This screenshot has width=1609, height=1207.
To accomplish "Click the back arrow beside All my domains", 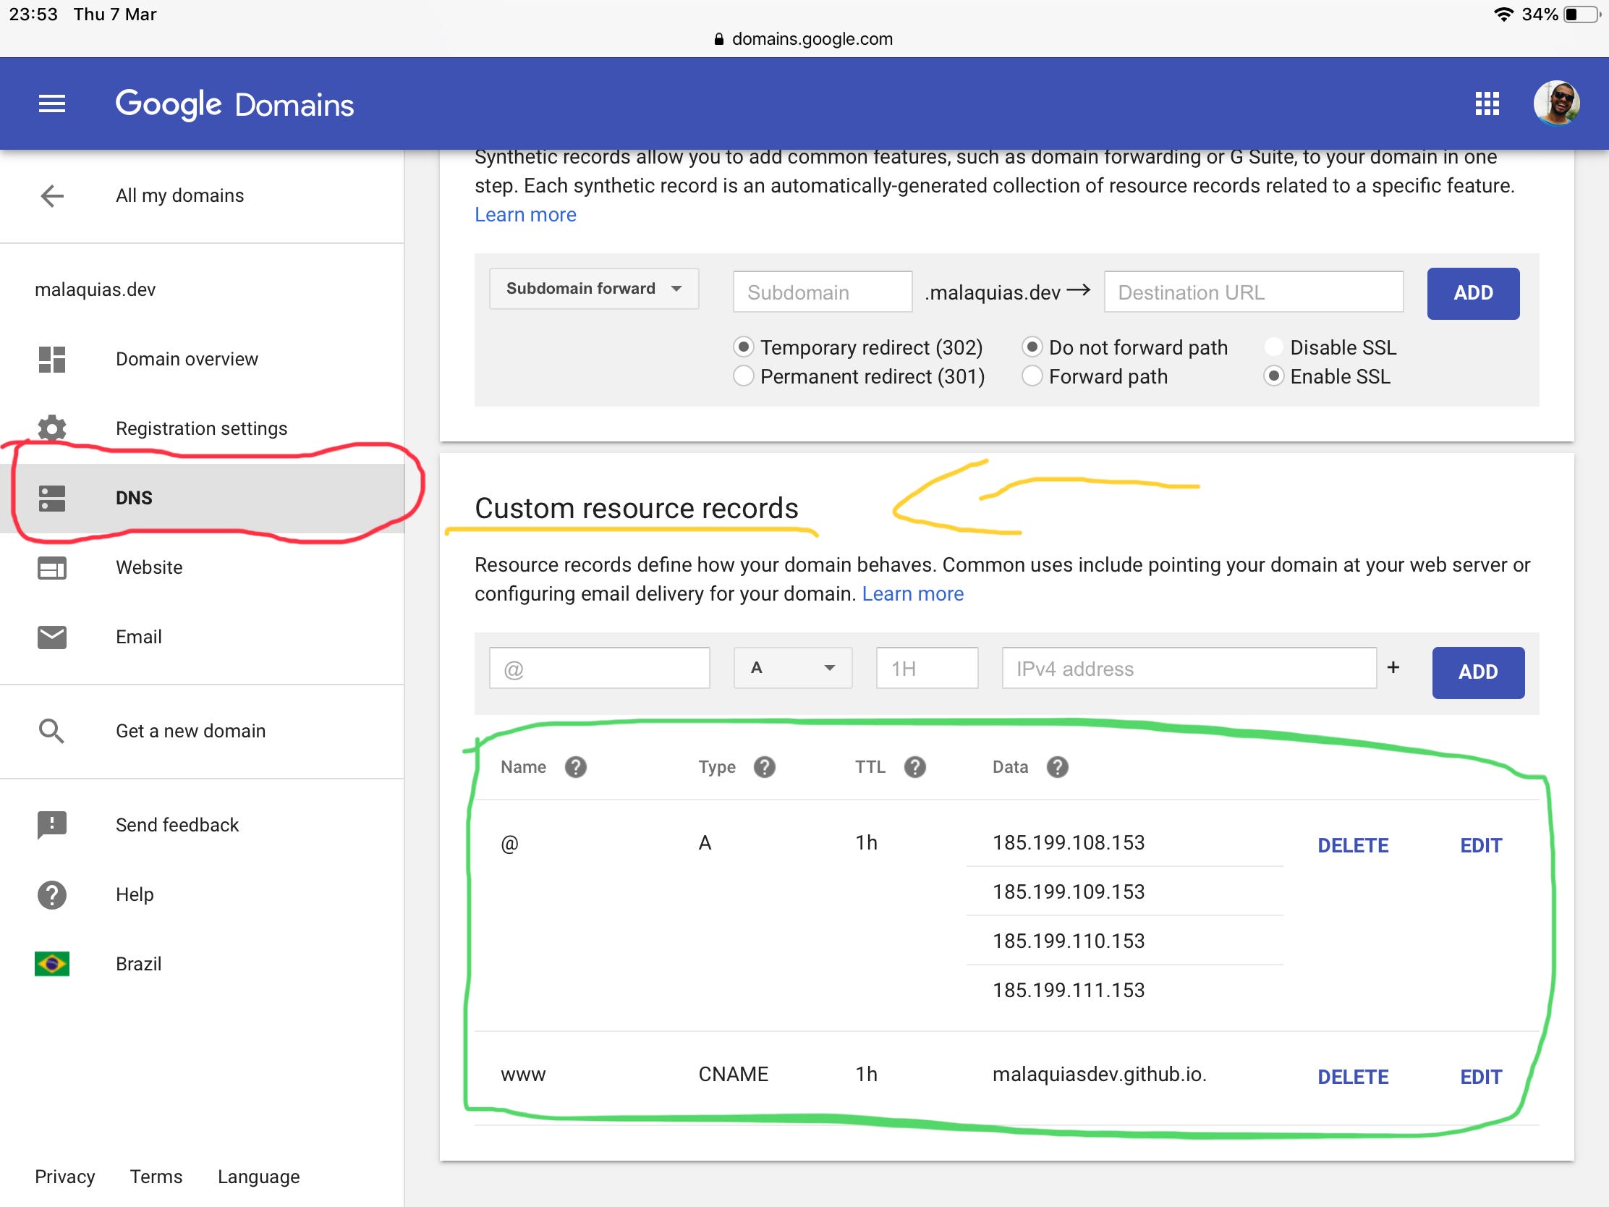I will (51, 195).
